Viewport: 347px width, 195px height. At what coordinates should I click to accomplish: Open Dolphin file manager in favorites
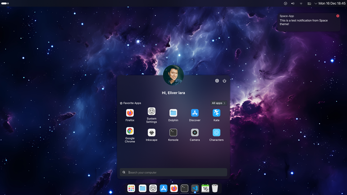coord(173,115)
